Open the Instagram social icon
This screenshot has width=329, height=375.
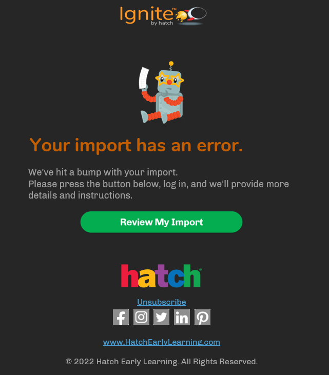point(141,317)
